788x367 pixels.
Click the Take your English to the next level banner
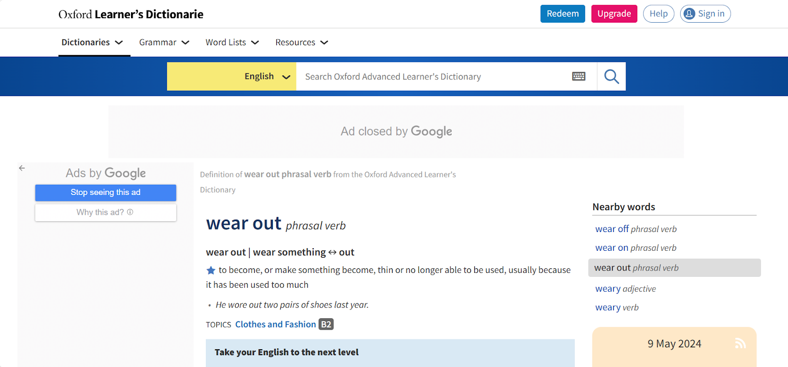coord(390,353)
